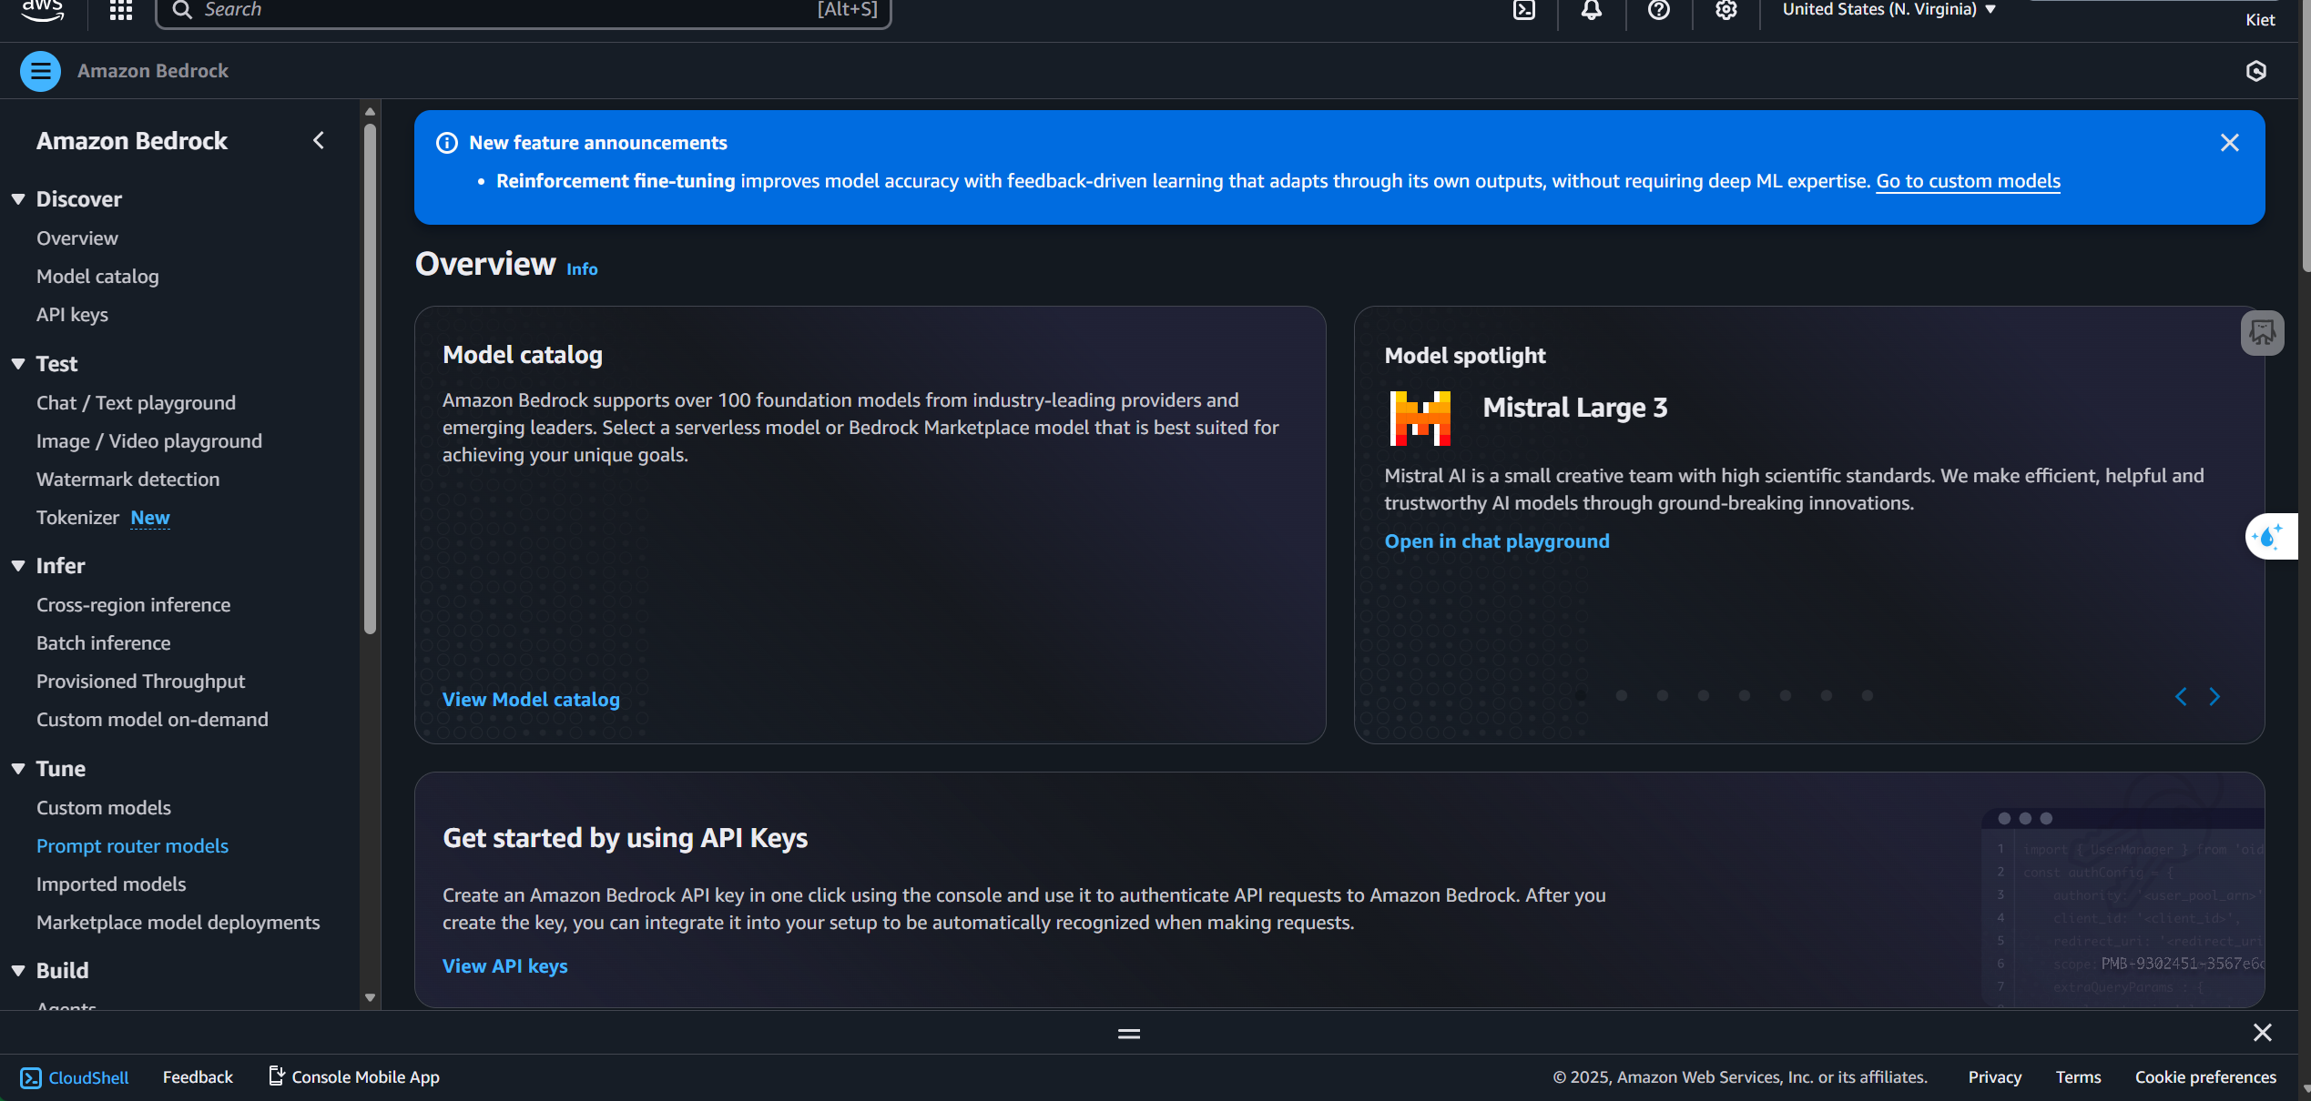Image resolution: width=2311 pixels, height=1101 pixels.
Task: Click the Mistral AI logo
Action: click(1420, 418)
